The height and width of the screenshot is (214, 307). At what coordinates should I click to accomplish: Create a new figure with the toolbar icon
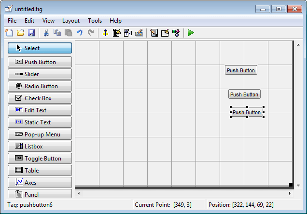point(9,33)
